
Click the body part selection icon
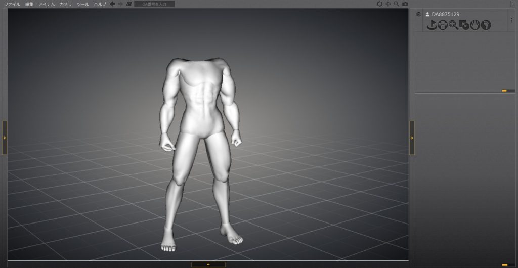tap(442, 25)
